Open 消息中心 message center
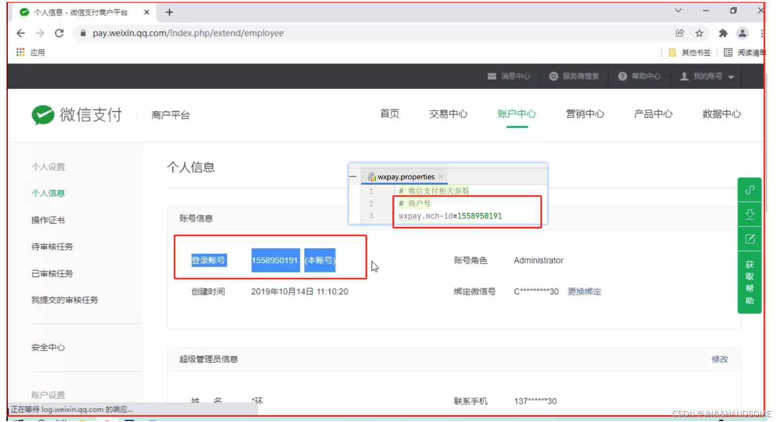Viewport: 779px width, 422px height. coord(509,76)
